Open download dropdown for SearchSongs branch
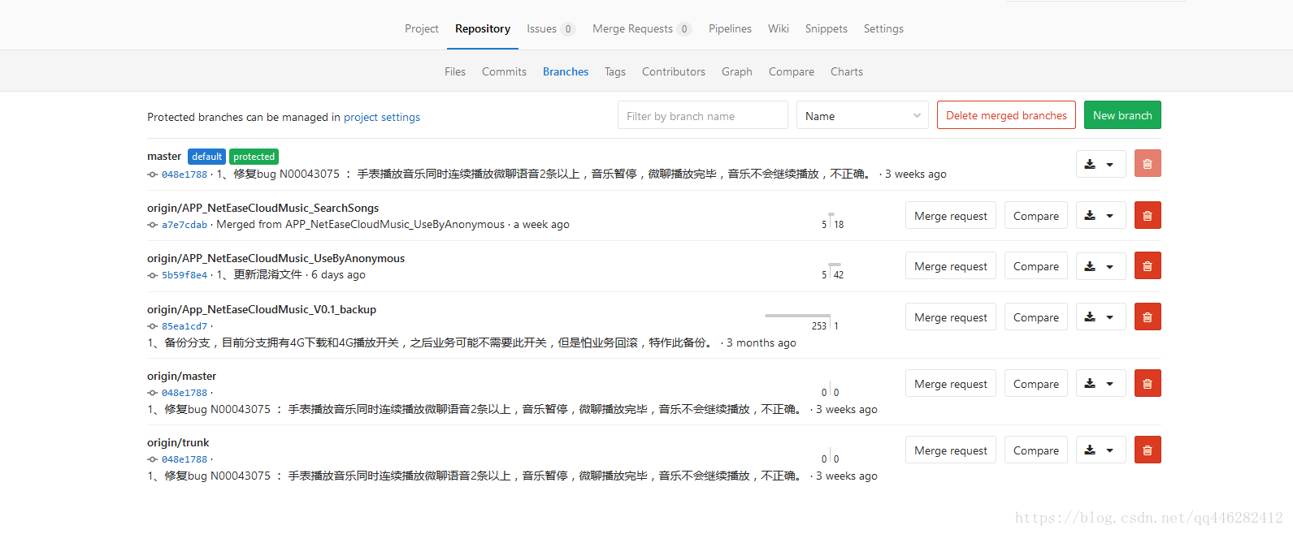 point(1100,216)
